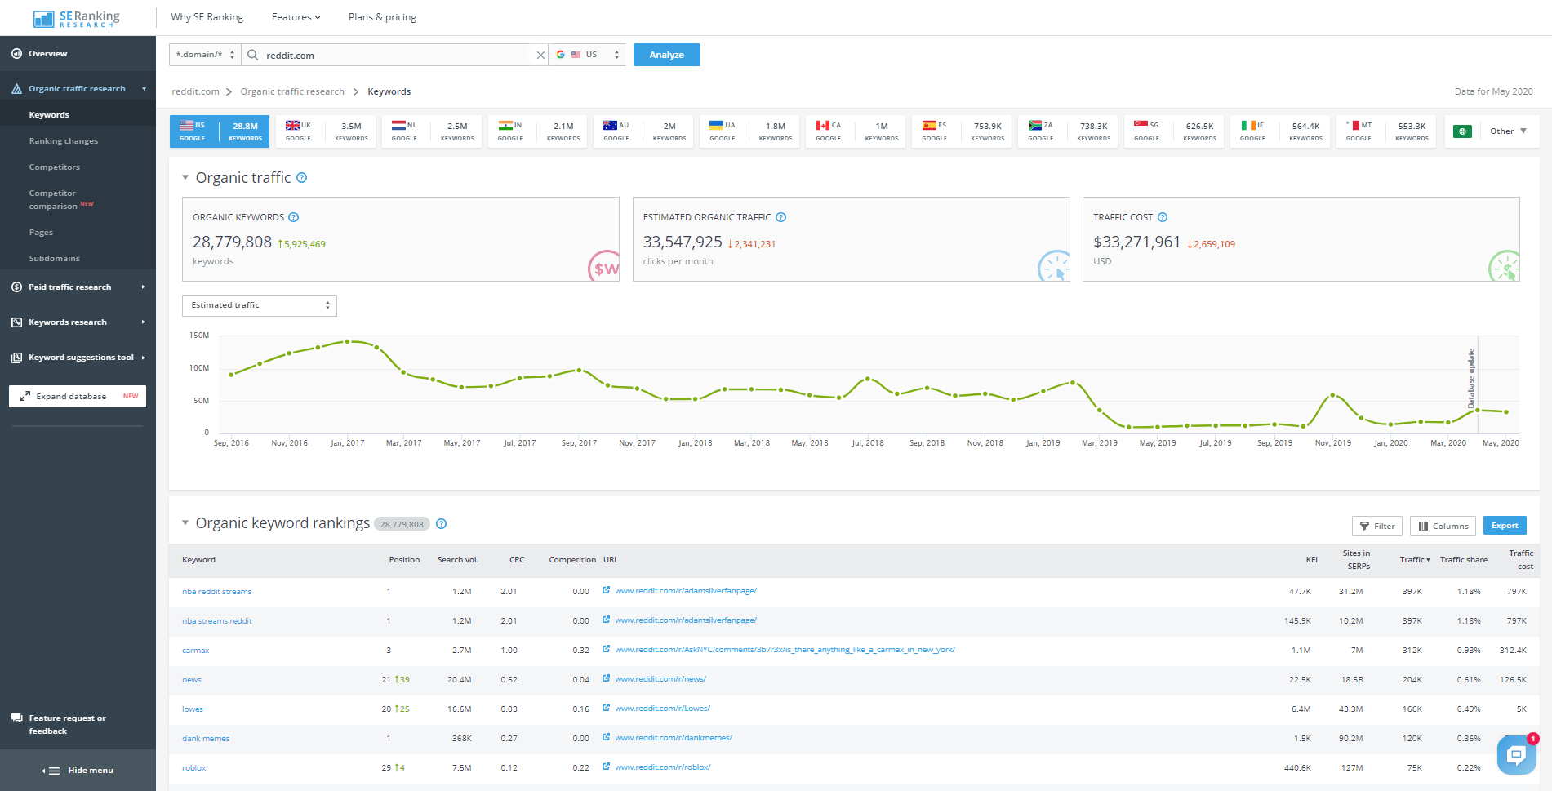The image size is (1552, 791).
Task: Open the Other countries dropdown
Action: tap(1507, 131)
